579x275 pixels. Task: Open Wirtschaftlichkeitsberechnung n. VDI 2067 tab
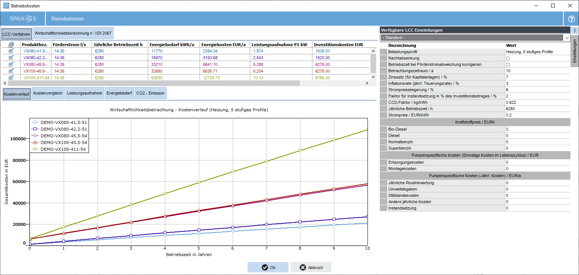(x=73, y=33)
